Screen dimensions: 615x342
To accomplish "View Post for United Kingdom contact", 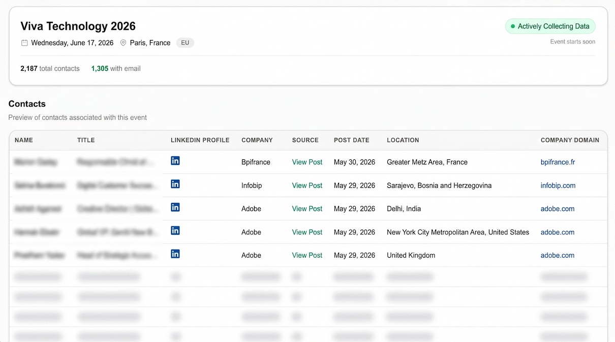I will [307, 256].
